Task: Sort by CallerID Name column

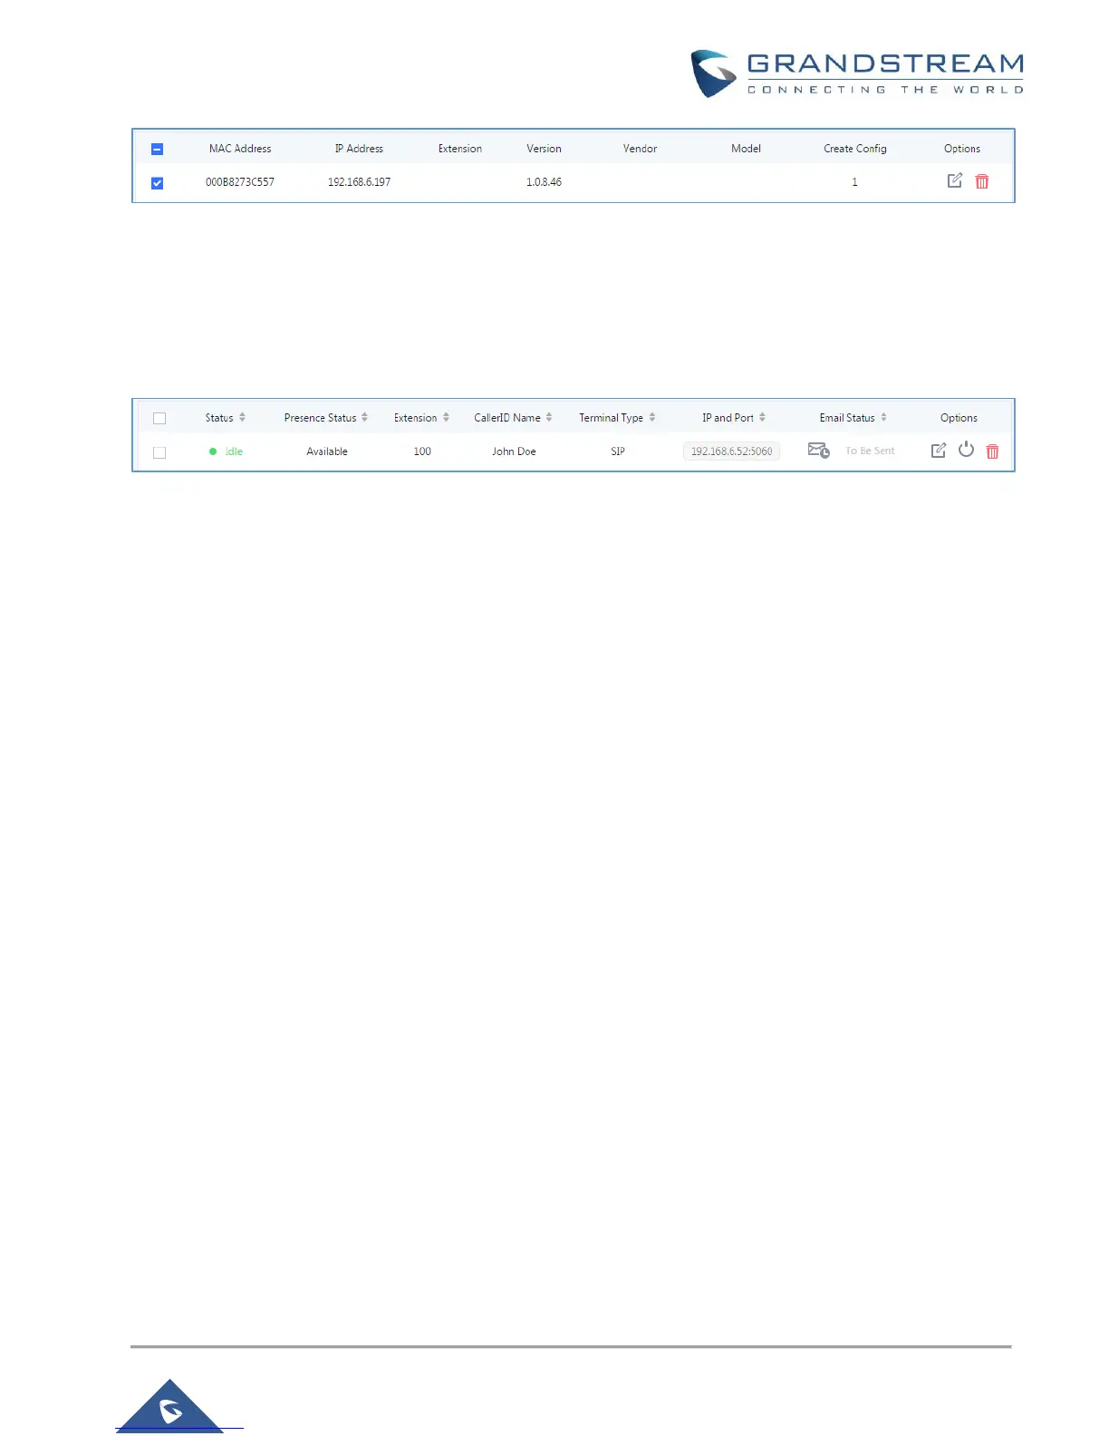Action: [x=549, y=417]
